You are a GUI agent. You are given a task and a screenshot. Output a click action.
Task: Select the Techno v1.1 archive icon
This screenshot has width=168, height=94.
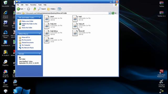pos(162,14)
